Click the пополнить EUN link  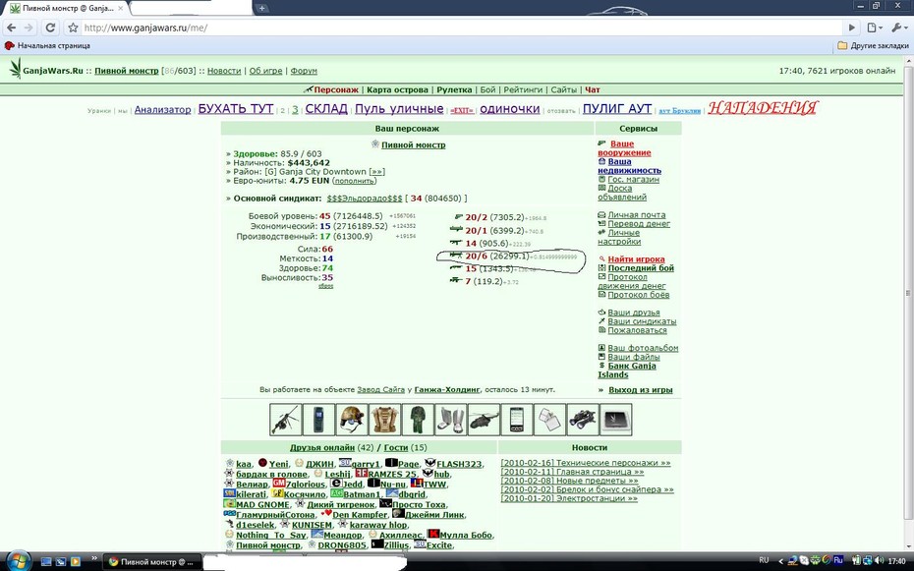pyautogui.click(x=354, y=181)
